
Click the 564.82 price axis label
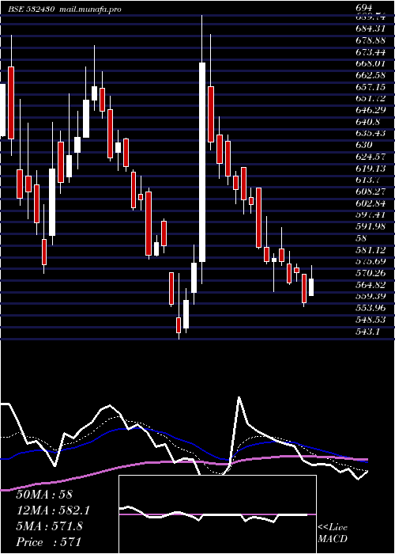371,284
